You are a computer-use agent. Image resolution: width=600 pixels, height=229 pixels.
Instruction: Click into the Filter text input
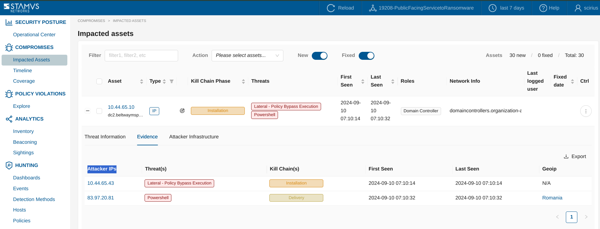[141, 56]
